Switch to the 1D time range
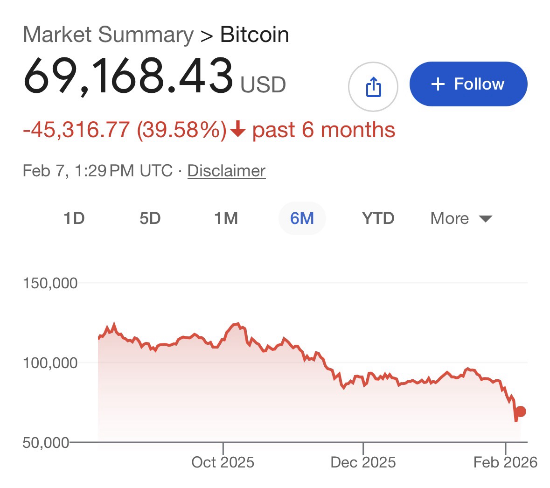550x488 pixels. 74,218
